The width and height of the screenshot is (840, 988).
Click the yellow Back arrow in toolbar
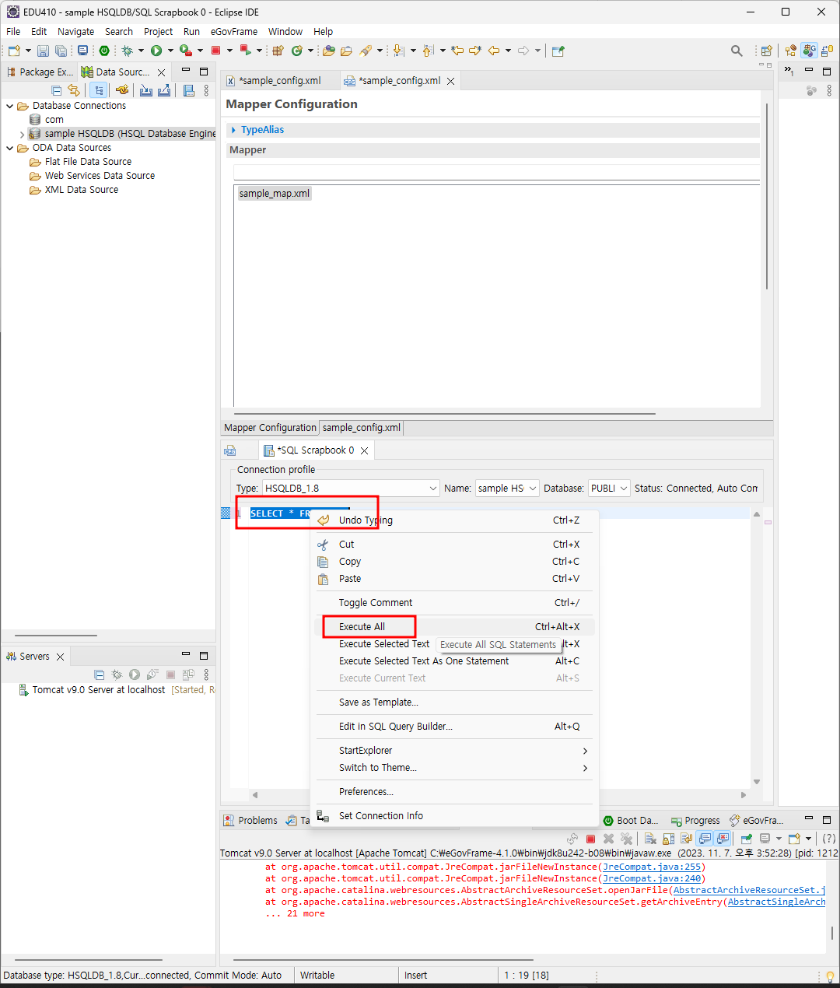[x=493, y=51]
